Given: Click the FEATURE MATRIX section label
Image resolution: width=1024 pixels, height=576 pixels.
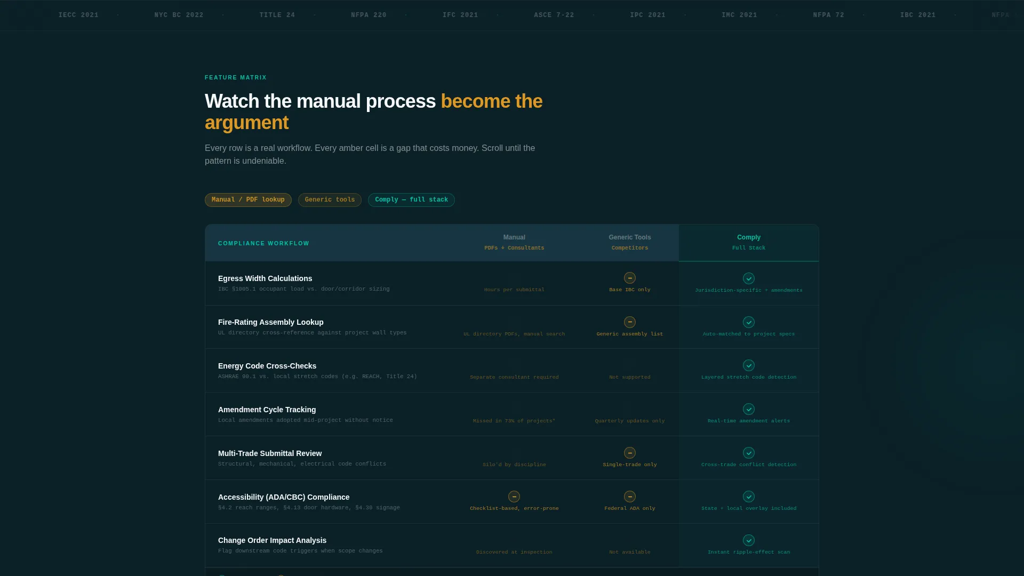Looking at the screenshot, I should pyautogui.click(x=236, y=78).
